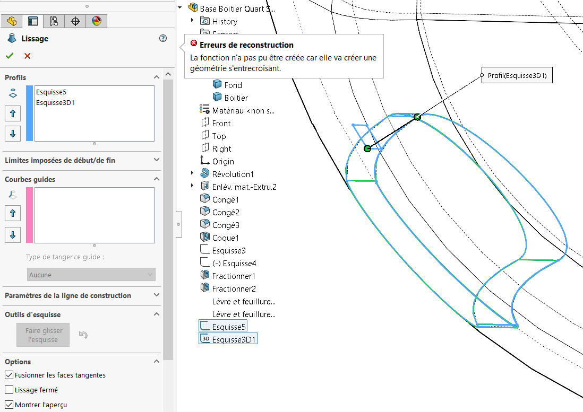Enable the Lissage fermé checkbox

[x=9, y=390]
